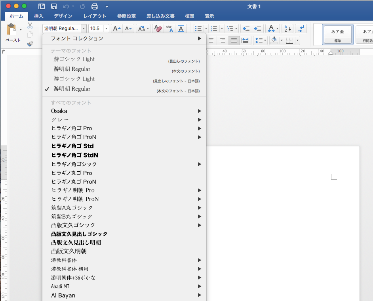Viewport: 373px width, 301px height.
Task: Select 游ゴシック Light heading font (見出しのフォント)
Action: [124, 59]
